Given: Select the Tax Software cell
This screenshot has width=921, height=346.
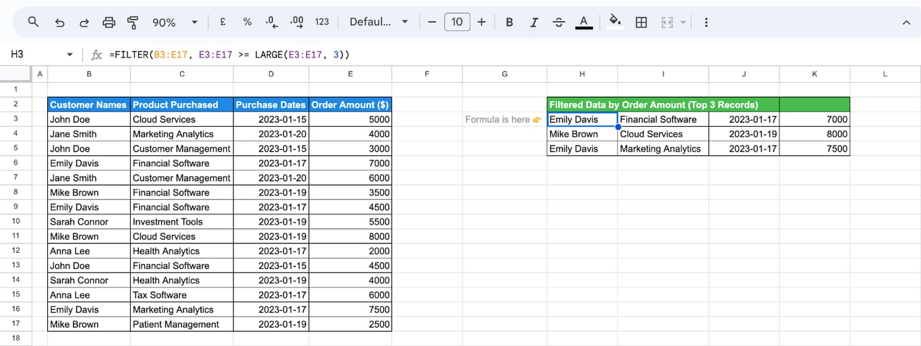Looking at the screenshot, I should [x=182, y=295].
